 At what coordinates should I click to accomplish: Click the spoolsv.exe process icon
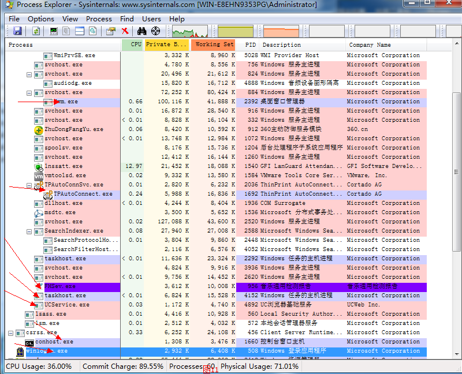[x=39, y=148]
